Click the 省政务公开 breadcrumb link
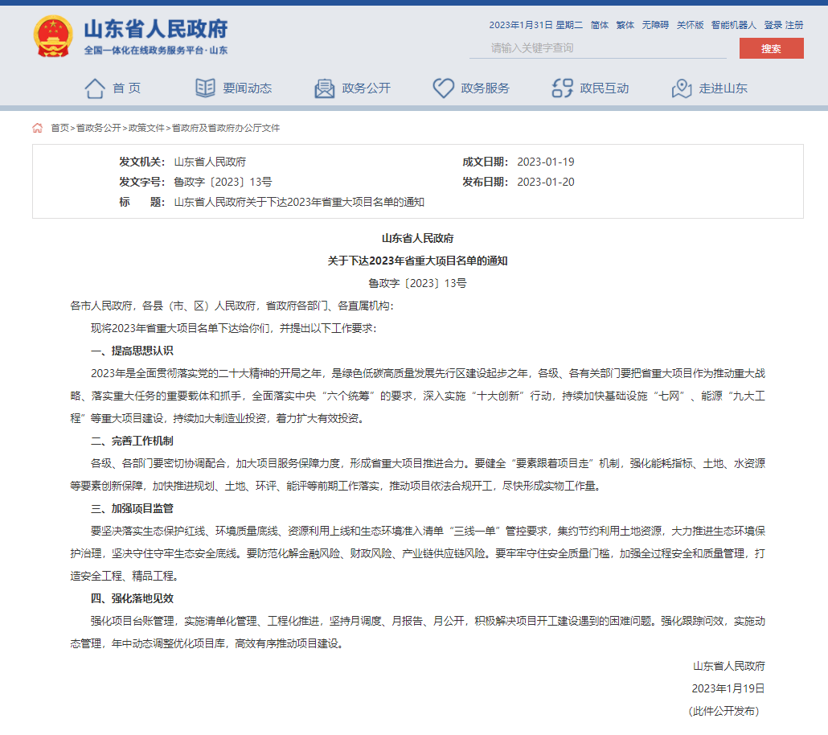Viewport: 828px width, 735px height. [99, 128]
